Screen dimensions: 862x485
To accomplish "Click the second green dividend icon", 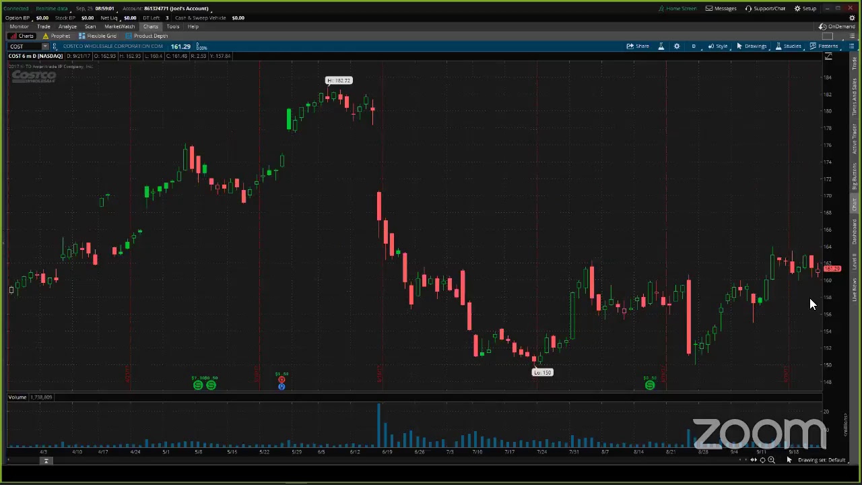I will (211, 385).
